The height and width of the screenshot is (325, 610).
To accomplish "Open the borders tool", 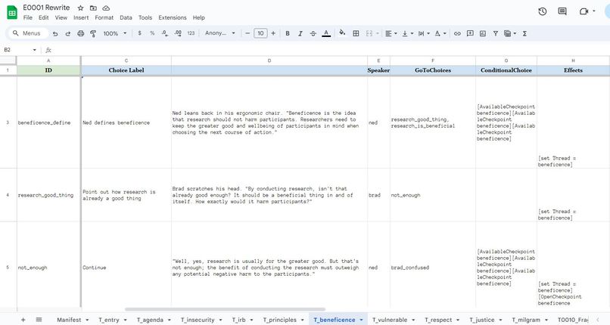I will coord(356,33).
